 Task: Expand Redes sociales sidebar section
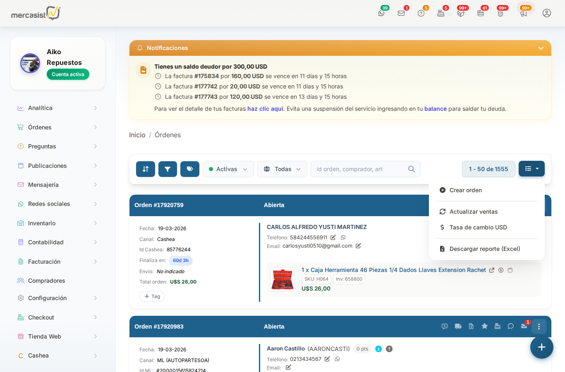[x=57, y=204]
